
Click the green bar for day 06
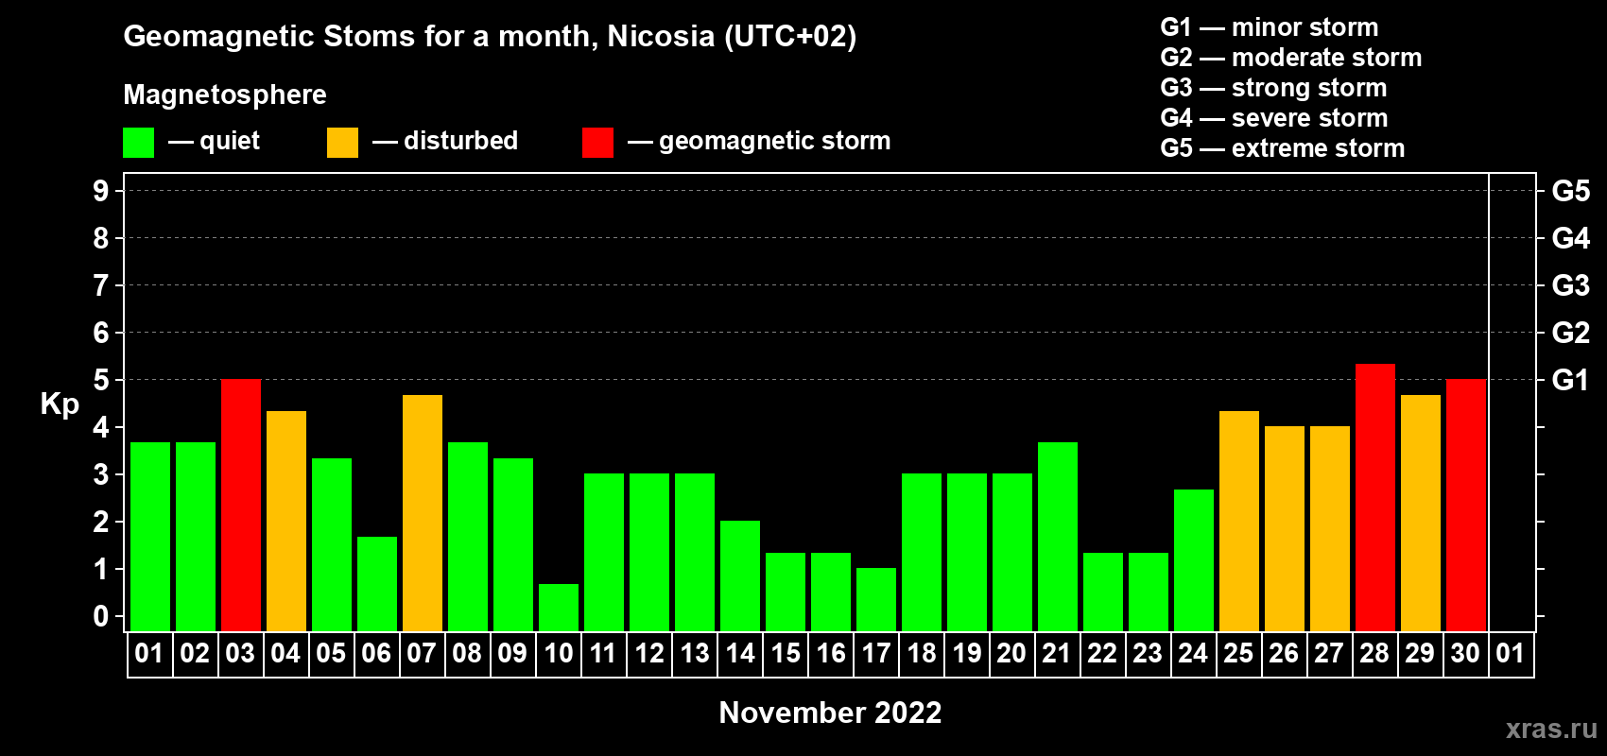377,584
